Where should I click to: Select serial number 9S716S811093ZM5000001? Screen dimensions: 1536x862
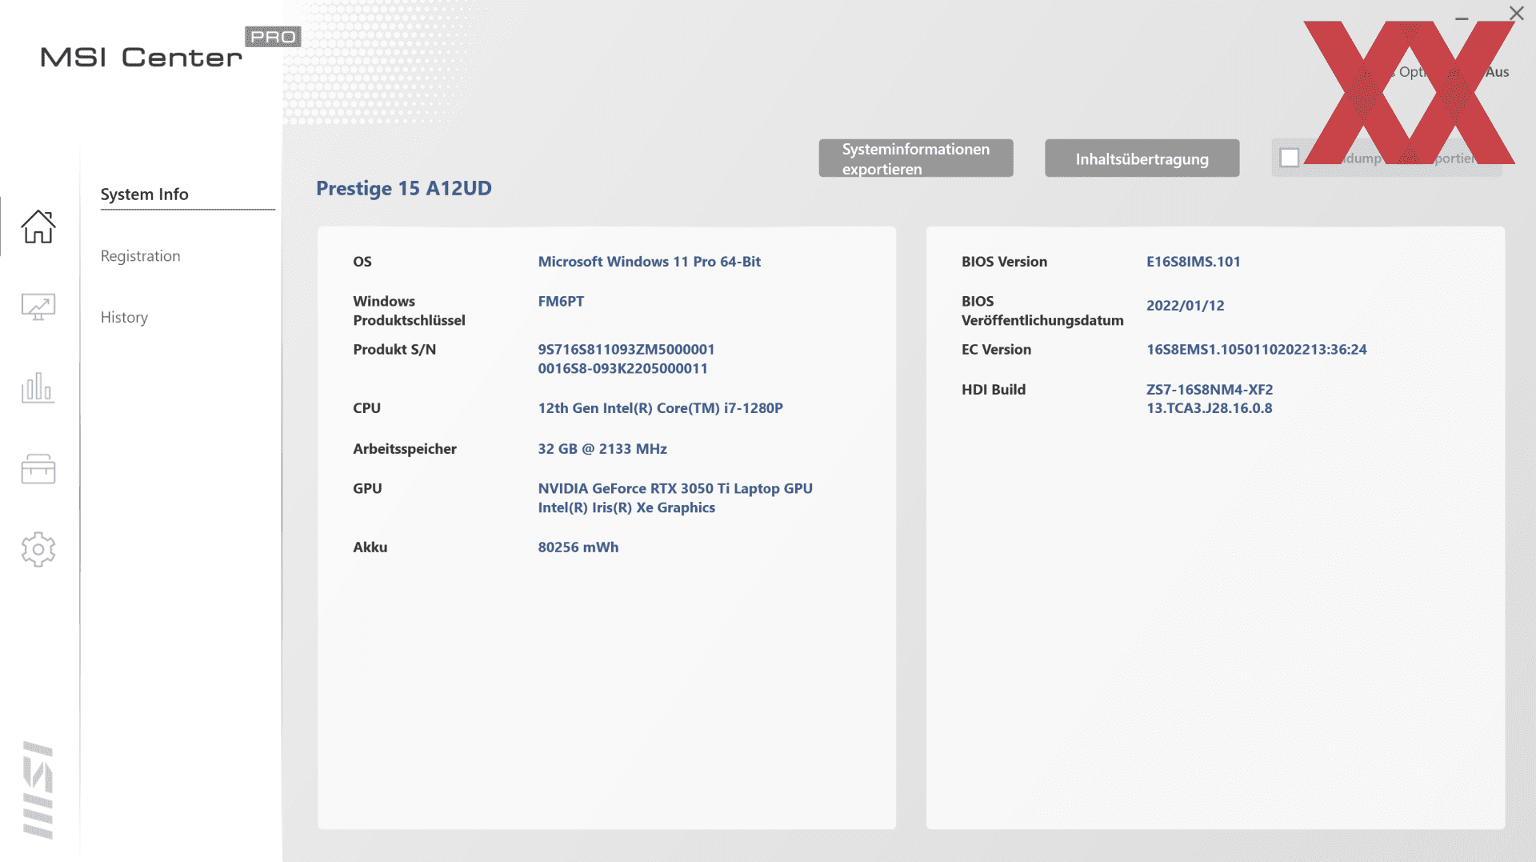pyautogui.click(x=626, y=350)
